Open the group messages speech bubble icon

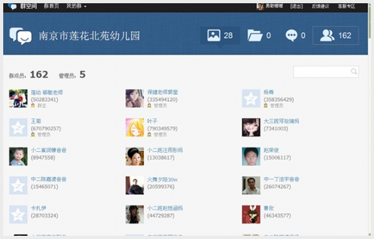coord(291,35)
